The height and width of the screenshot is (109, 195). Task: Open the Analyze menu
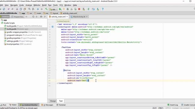[29, 5]
